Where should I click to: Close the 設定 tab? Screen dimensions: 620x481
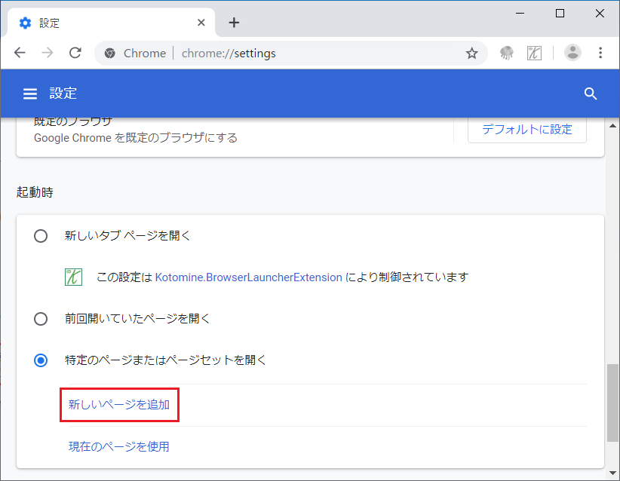(x=201, y=23)
